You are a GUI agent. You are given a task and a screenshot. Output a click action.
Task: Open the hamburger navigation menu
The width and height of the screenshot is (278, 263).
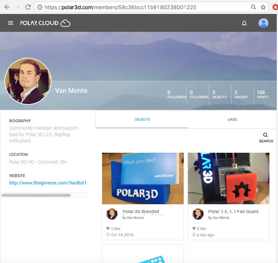pos(11,23)
